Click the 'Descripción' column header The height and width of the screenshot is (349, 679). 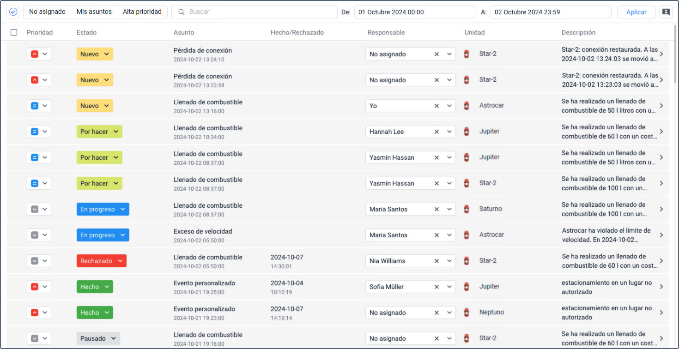click(x=578, y=32)
